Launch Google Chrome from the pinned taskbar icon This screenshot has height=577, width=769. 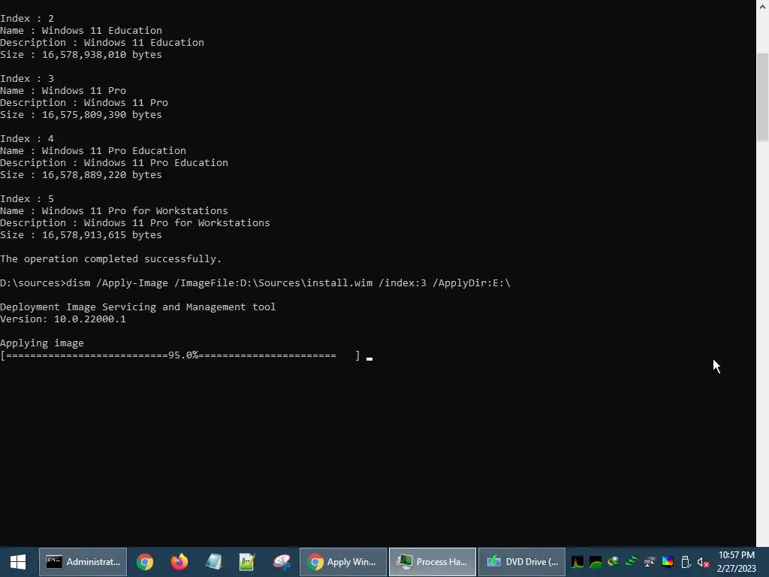(x=145, y=562)
